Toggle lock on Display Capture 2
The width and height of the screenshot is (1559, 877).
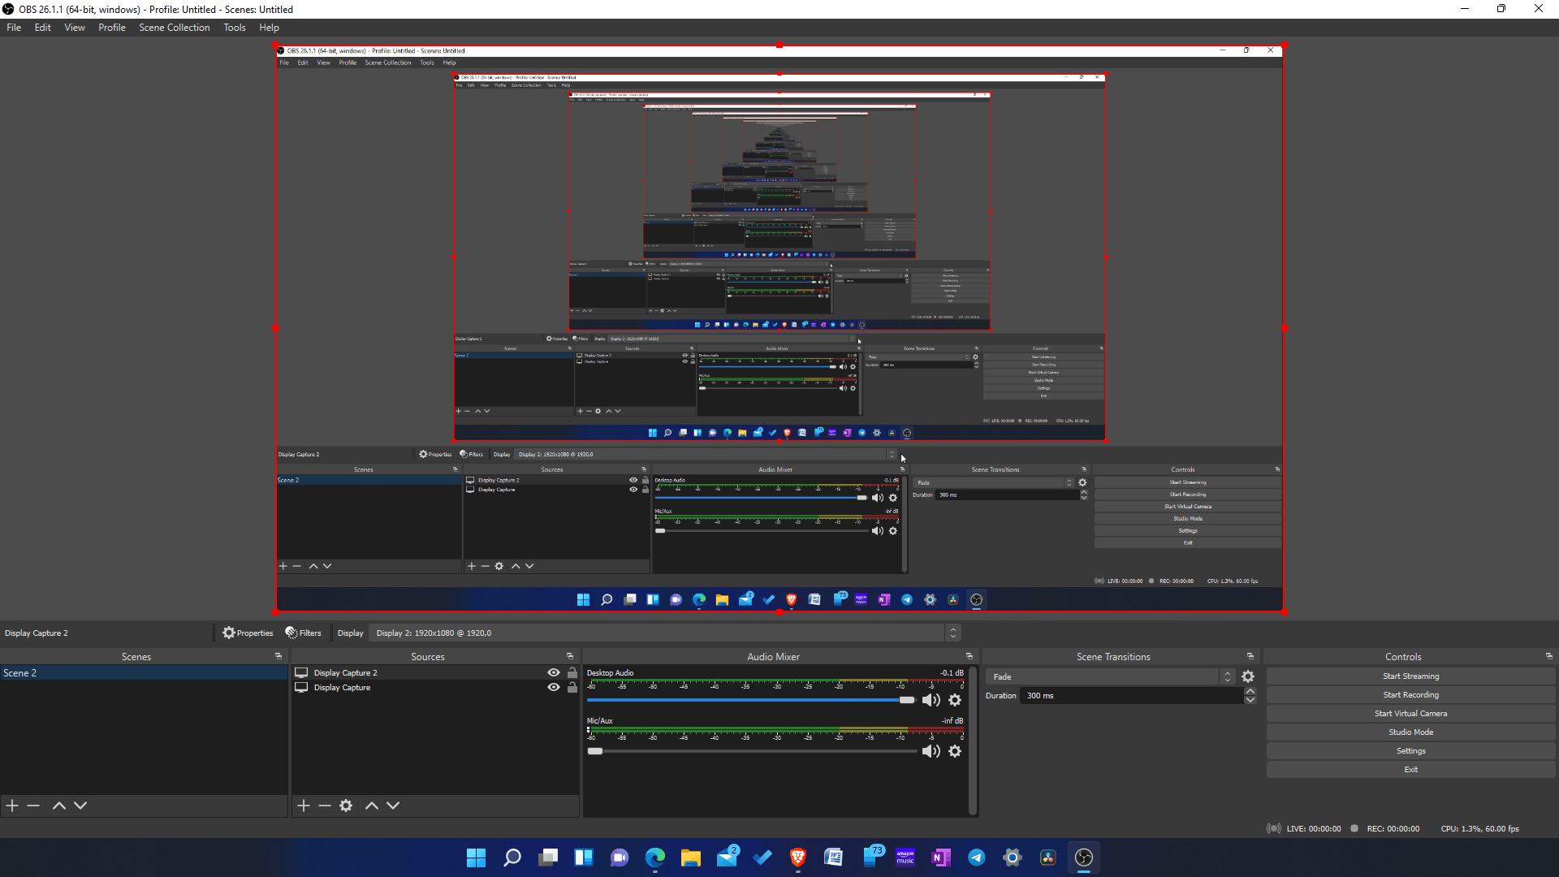coord(572,672)
